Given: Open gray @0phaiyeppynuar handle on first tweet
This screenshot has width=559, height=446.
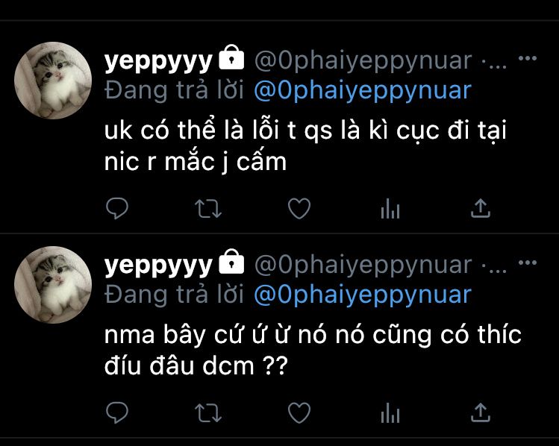Looking at the screenshot, I should click(x=363, y=61).
